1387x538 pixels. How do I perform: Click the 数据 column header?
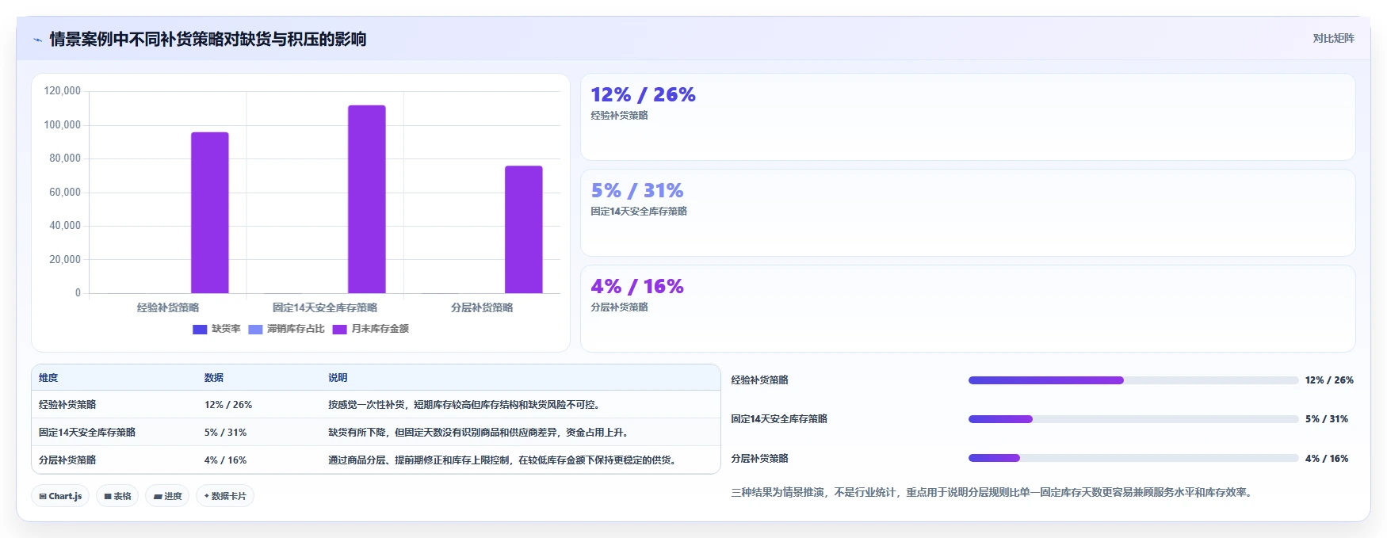(214, 378)
